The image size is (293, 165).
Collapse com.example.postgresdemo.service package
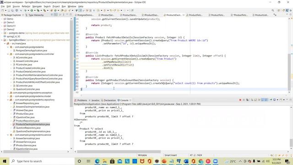coord(8,135)
